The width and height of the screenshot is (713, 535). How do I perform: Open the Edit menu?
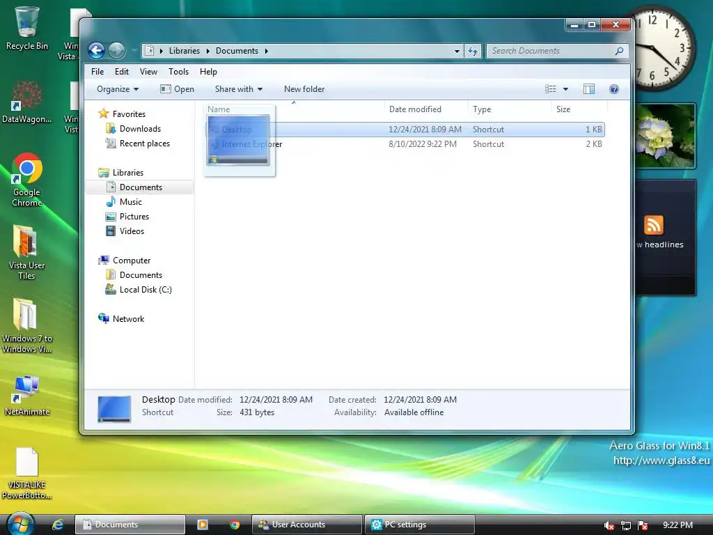click(121, 72)
